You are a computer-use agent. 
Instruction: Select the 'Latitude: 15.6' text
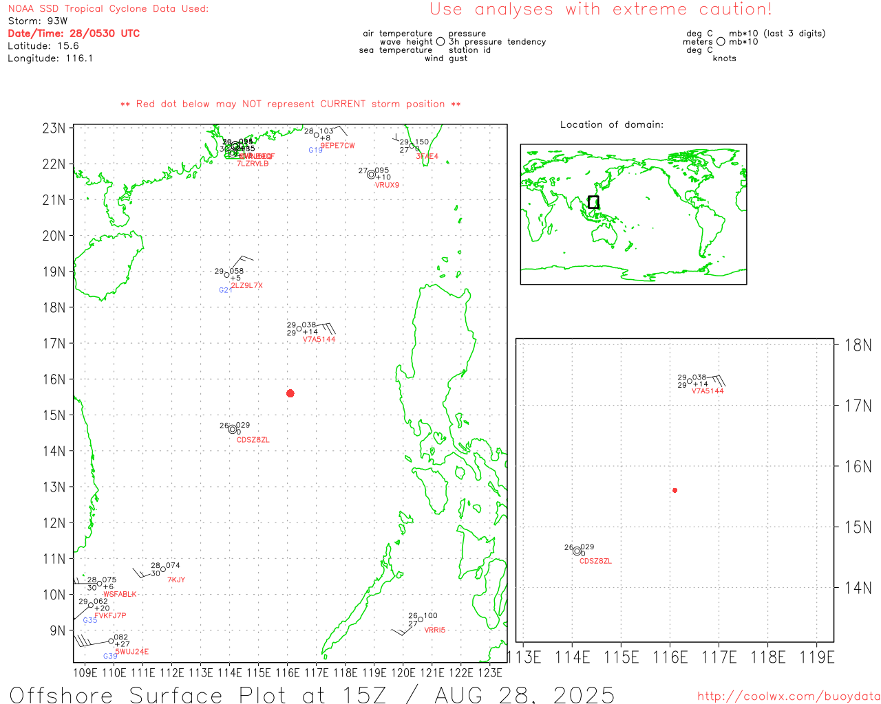[x=43, y=46]
